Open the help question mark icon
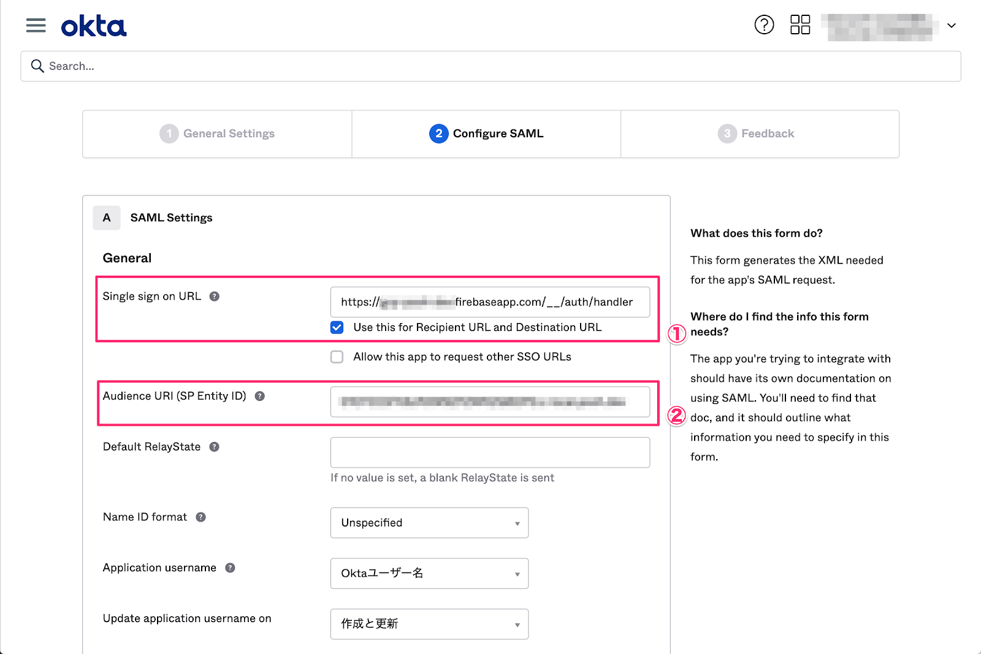981x654 pixels. [764, 25]
